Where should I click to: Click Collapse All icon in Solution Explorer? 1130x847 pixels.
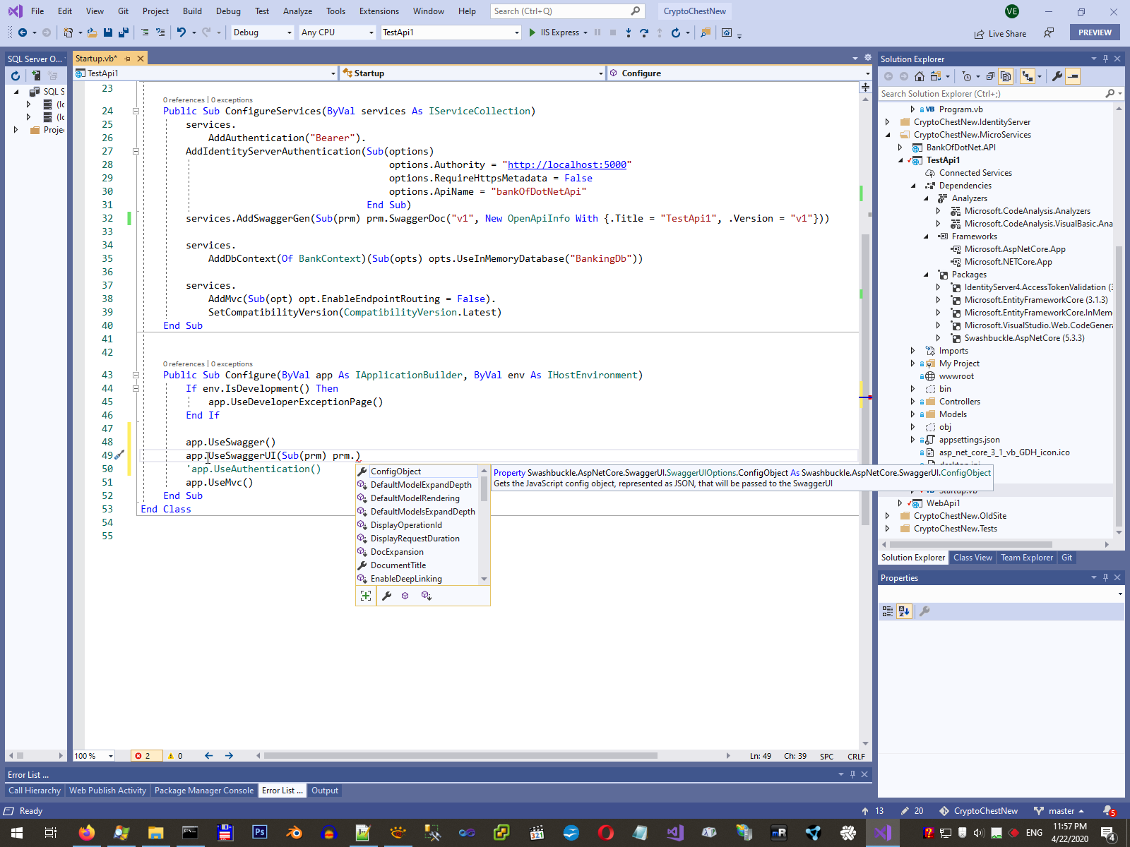pos(990,76)
